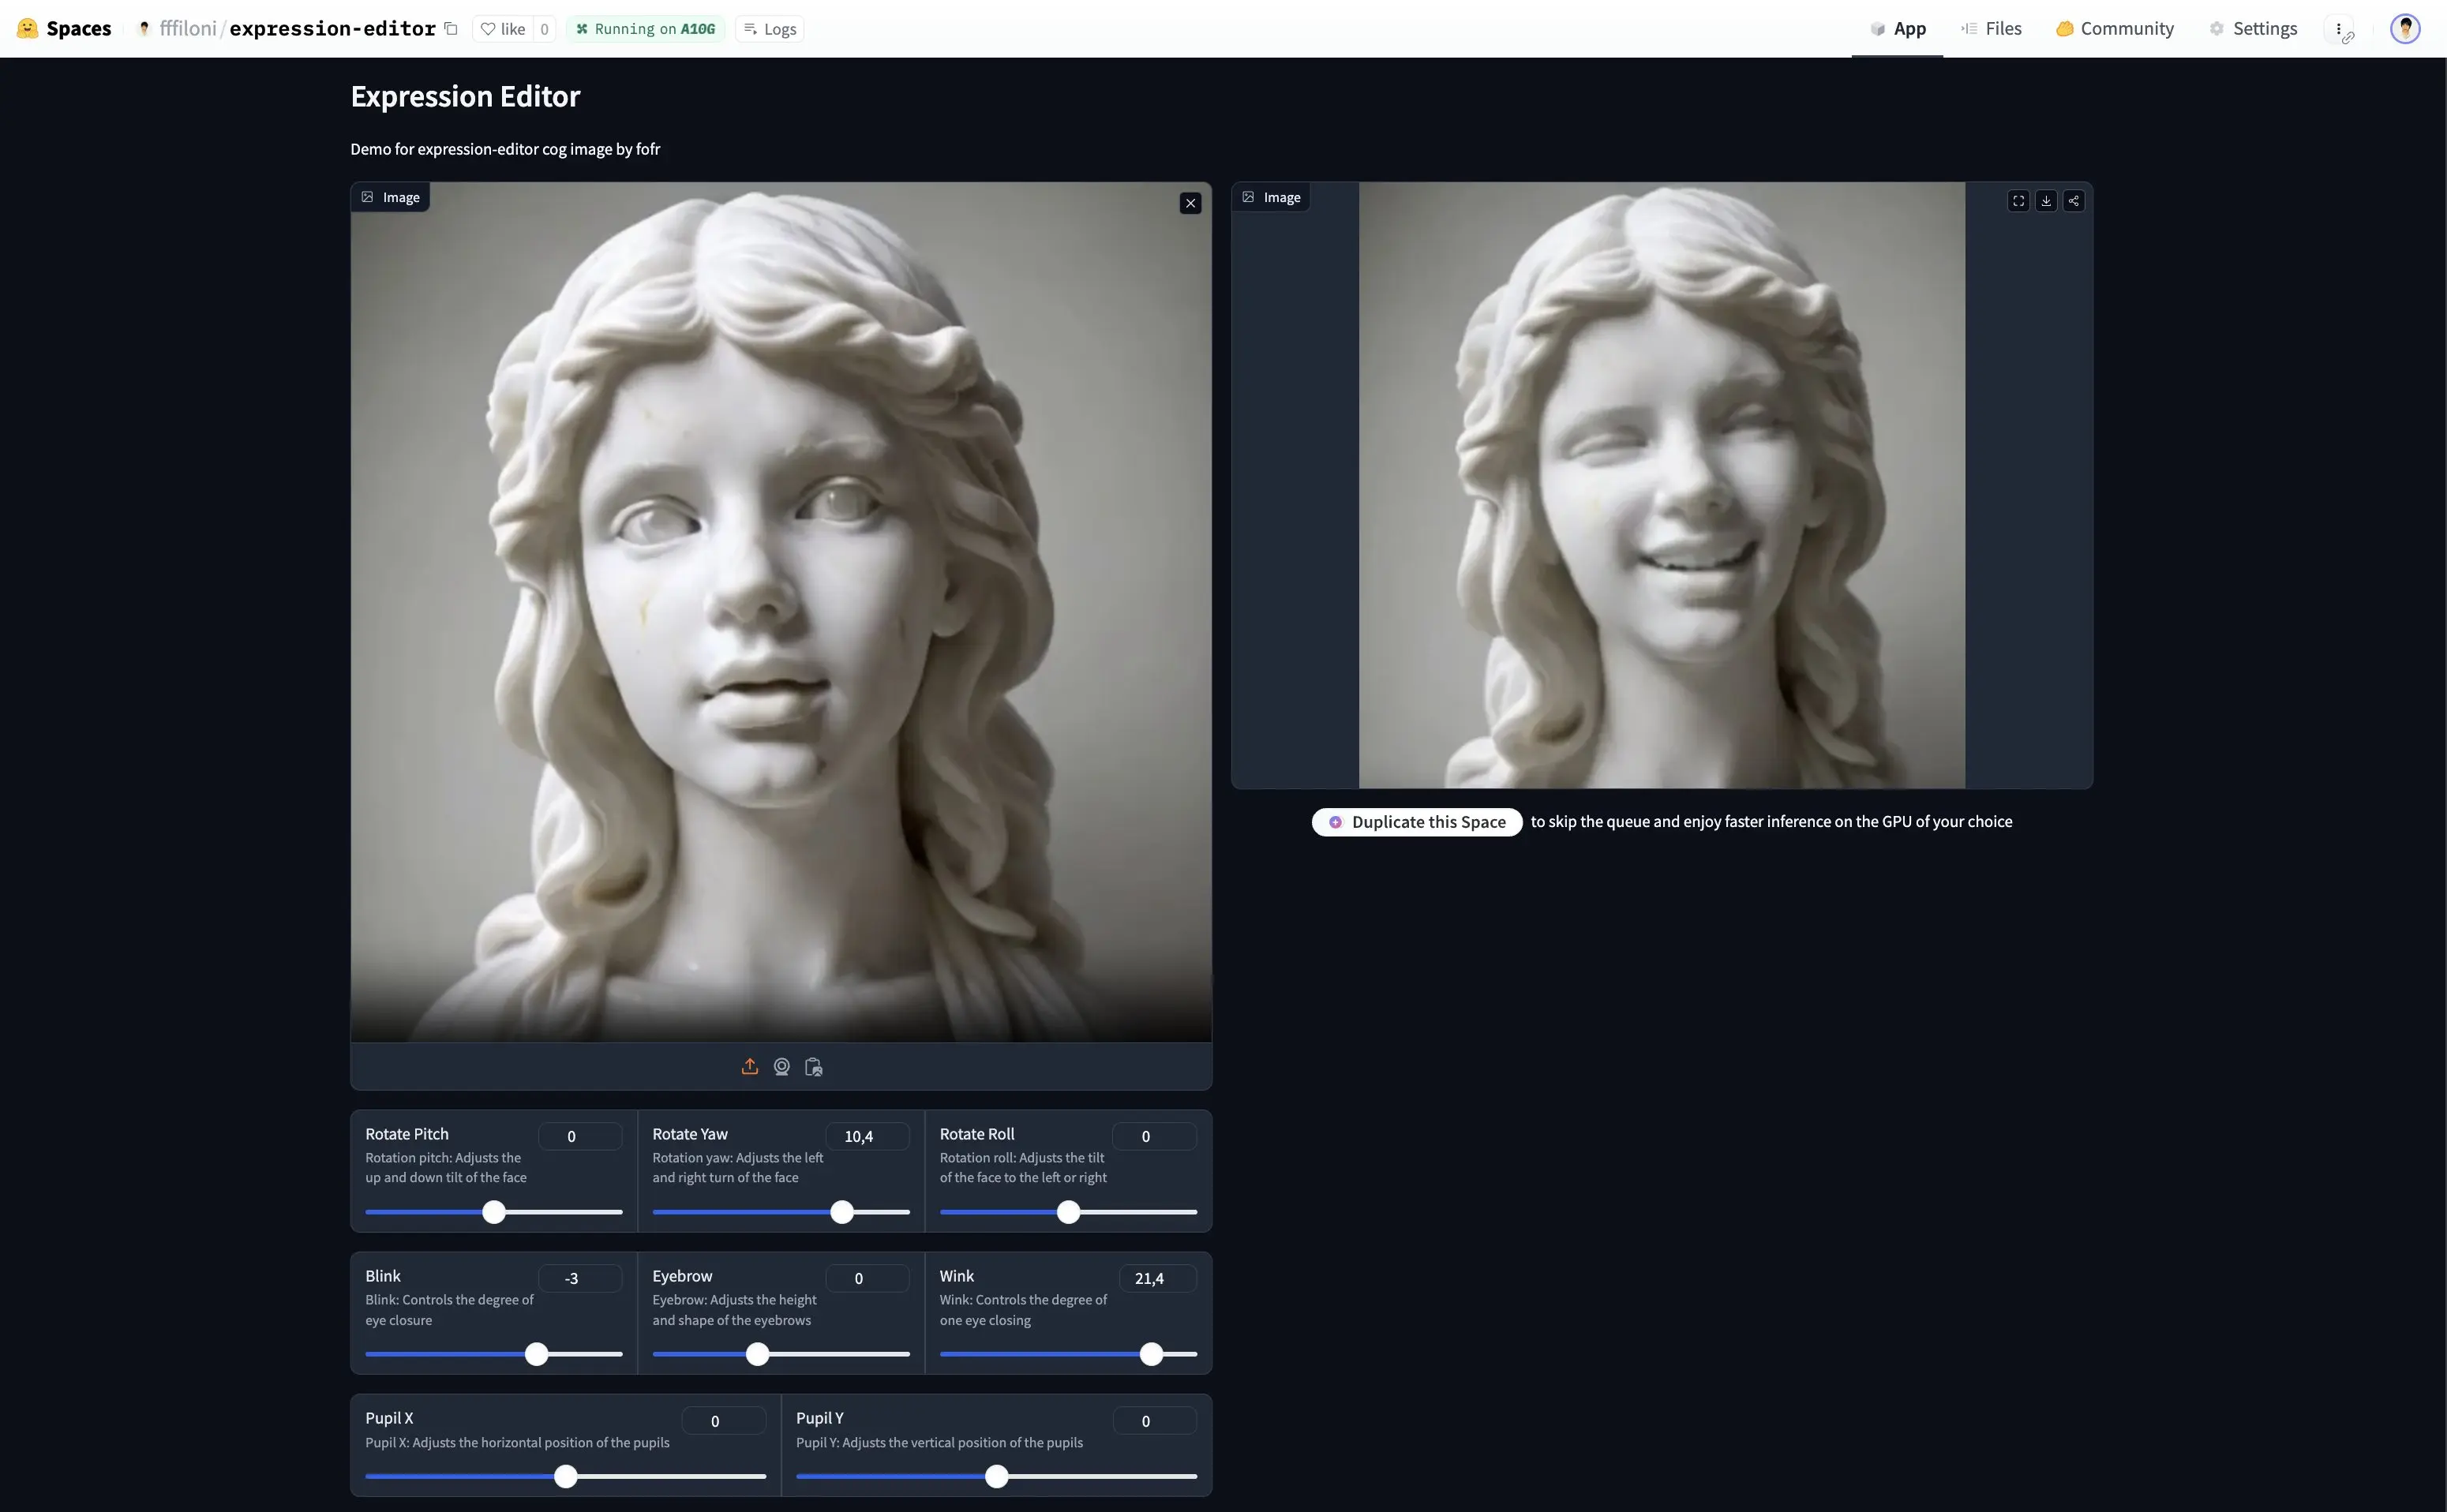The width and height of the screenshot is (2447, 1512).
Task: Open the three-dot more options menu
Action: click(2338, 29)
